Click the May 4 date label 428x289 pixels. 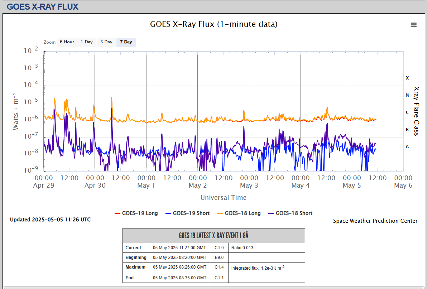coord(300,186)
